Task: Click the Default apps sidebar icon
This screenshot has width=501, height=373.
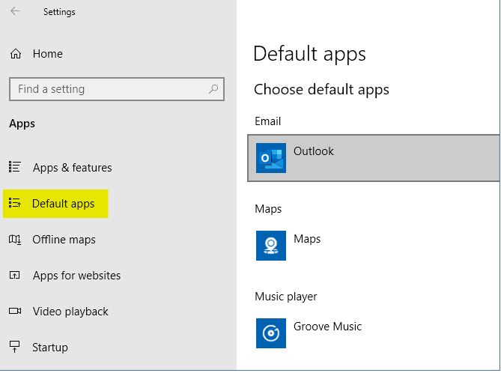Action: point(15,204)
